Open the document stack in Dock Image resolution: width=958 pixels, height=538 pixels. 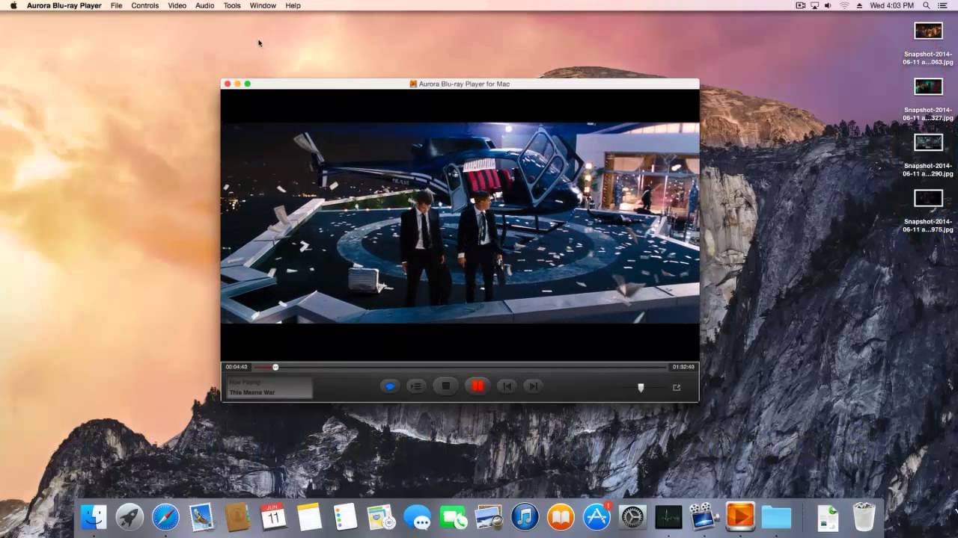coord(828,517)
